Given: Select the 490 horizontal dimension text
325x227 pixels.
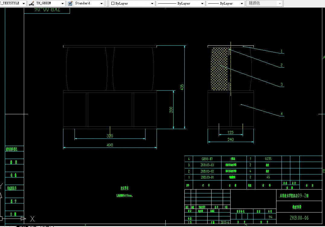Looking at the screenshot, I should pos(110,145).
